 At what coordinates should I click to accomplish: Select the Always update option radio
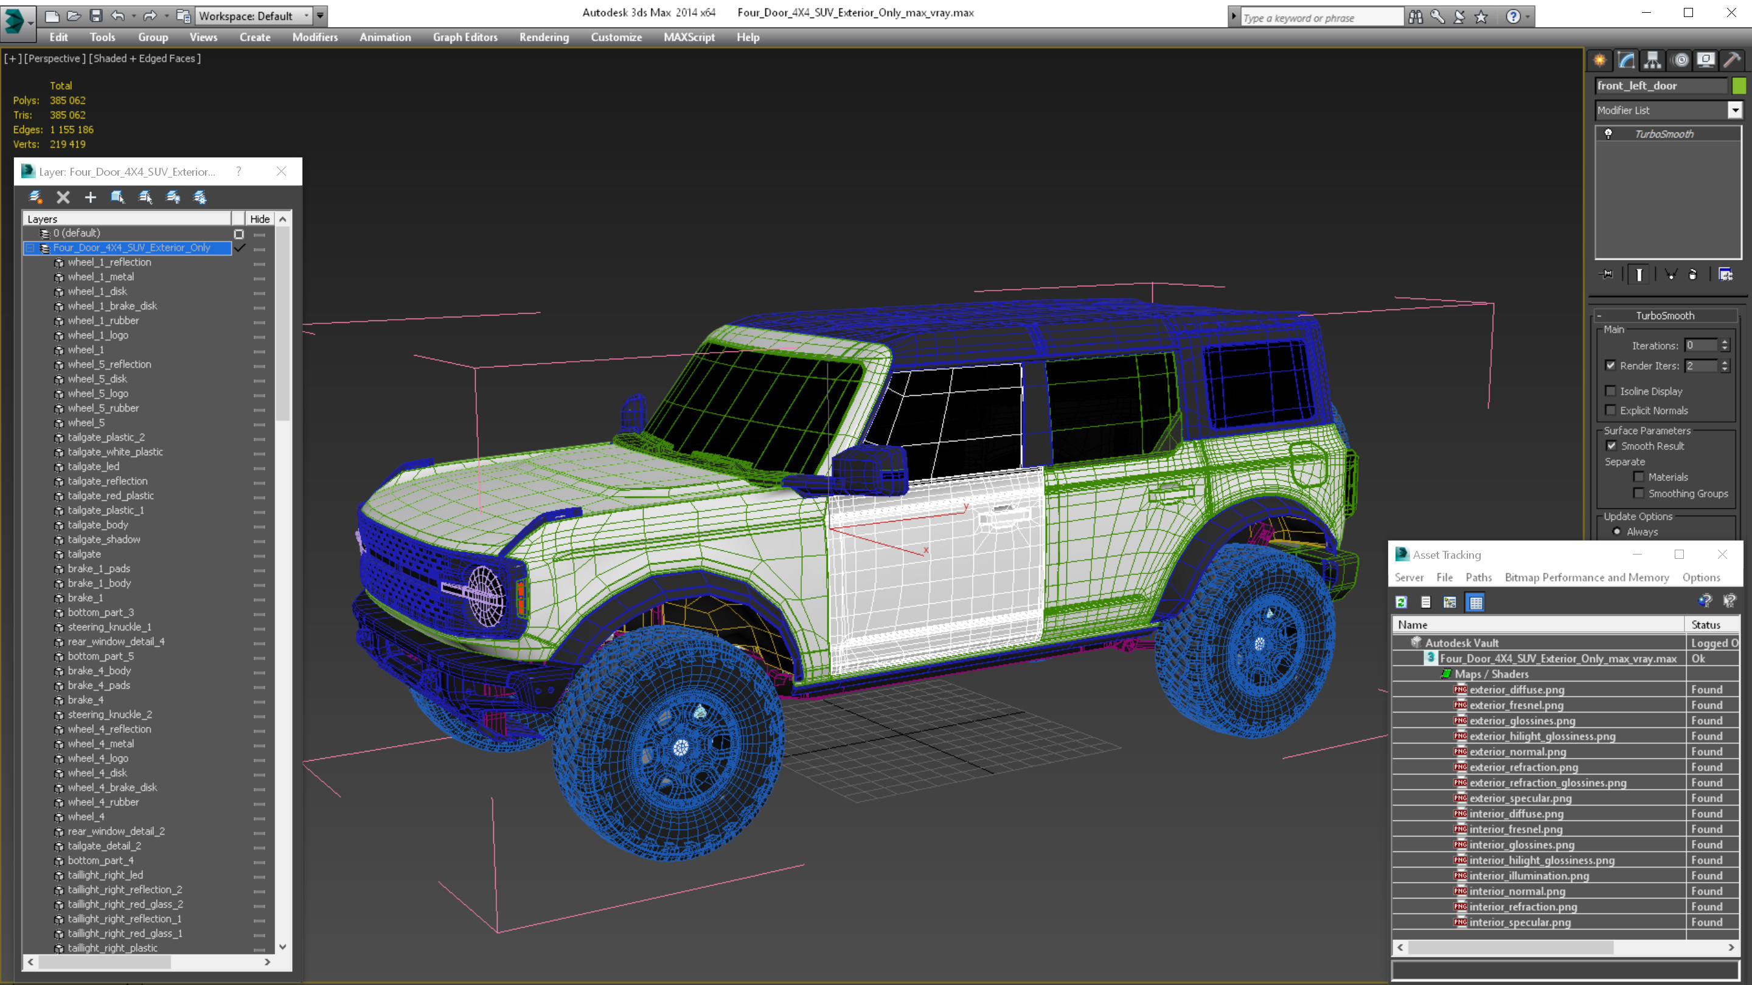pos(1617,531)
